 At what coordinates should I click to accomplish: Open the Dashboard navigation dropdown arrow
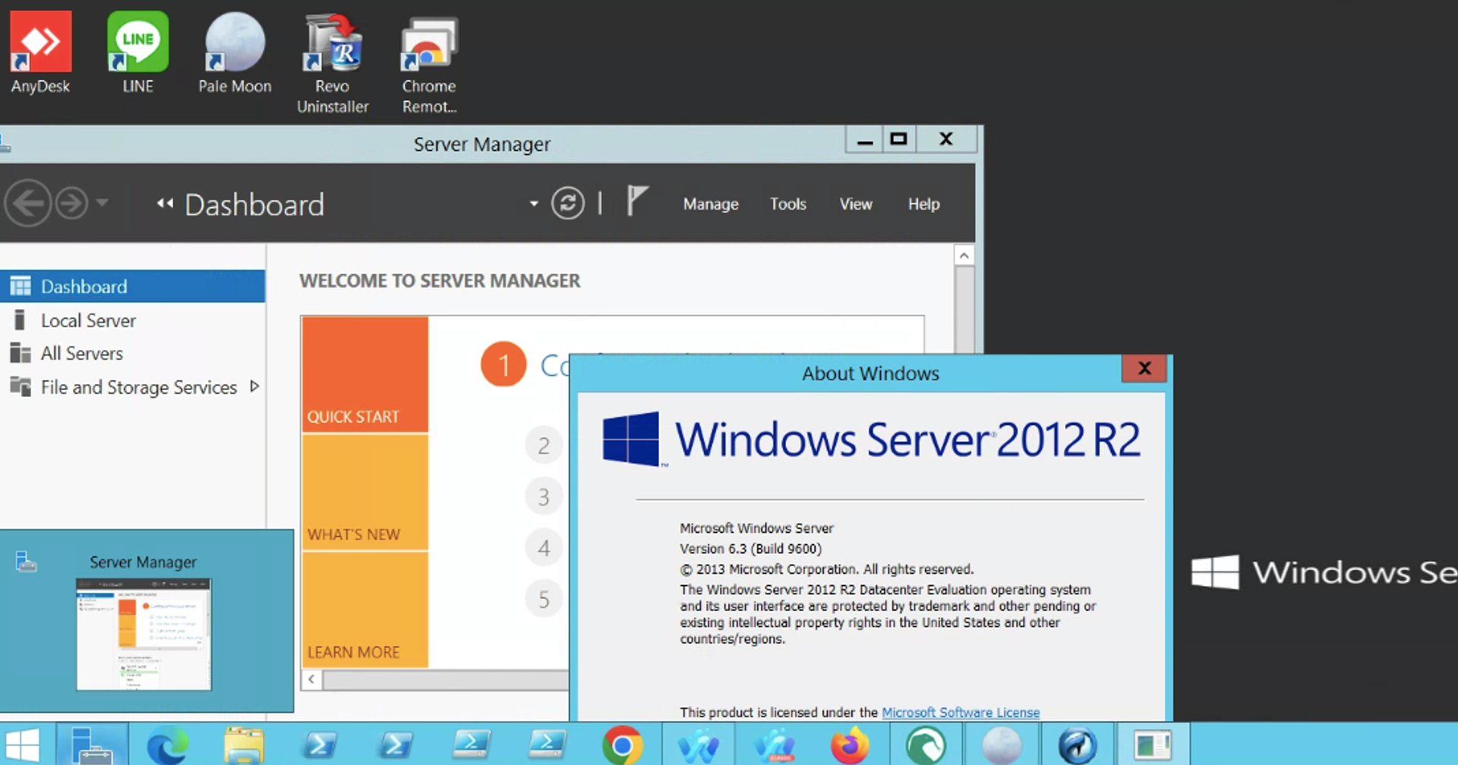532,205
